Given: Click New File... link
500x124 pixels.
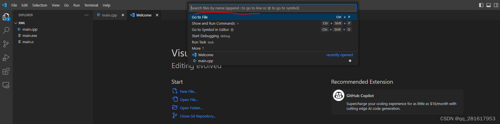Looking at the screenshot, I should 188,91.
